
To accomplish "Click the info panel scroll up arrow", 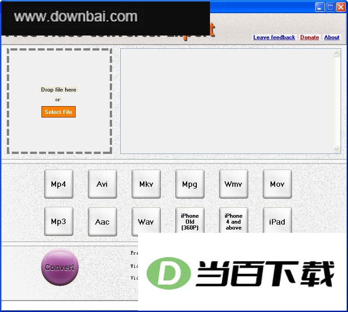I will click(x=337, y=53).
